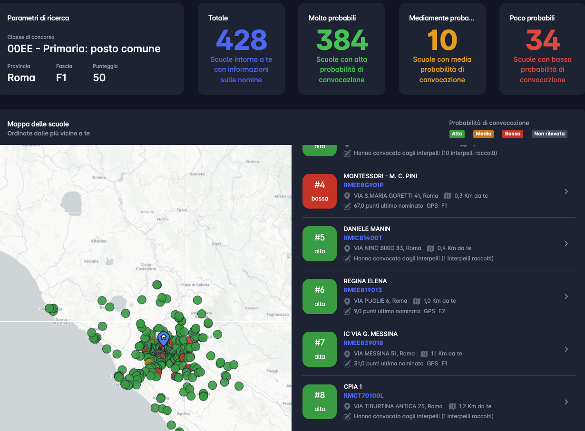The height and width of the screenshot is (431, 585).
Task: Click location pin icon for Via Messina 51
Action: tap(347, 354)
